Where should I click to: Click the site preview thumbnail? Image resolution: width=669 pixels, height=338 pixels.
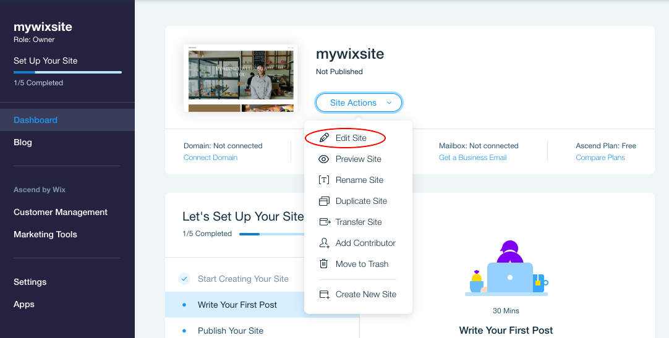(241, 78)
